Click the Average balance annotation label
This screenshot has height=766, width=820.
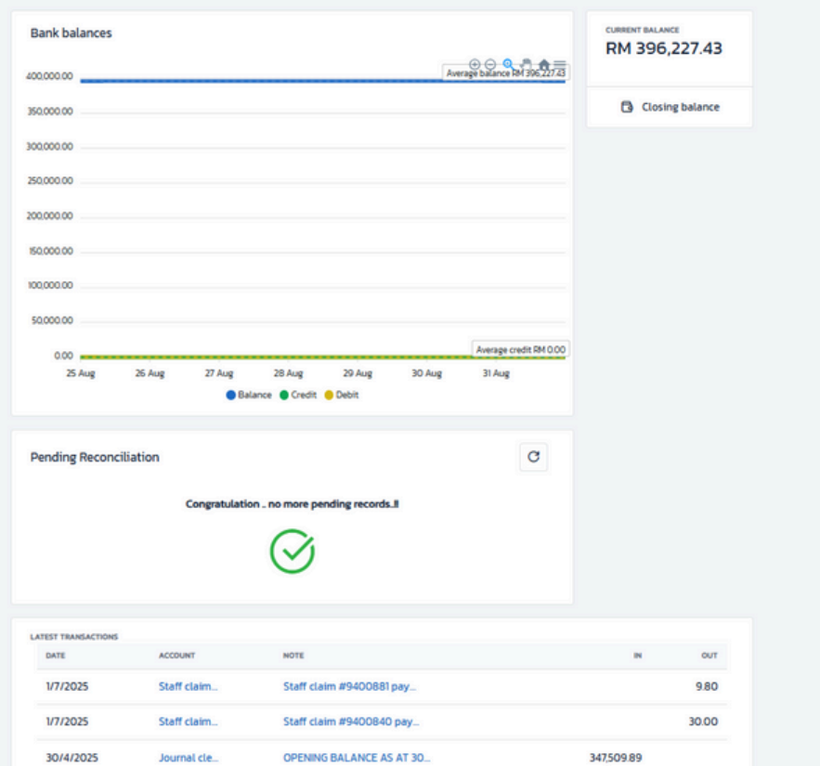point(506,72)
